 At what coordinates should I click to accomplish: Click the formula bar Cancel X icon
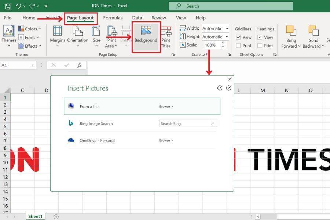pyautogui.click(x=54, y=66)
